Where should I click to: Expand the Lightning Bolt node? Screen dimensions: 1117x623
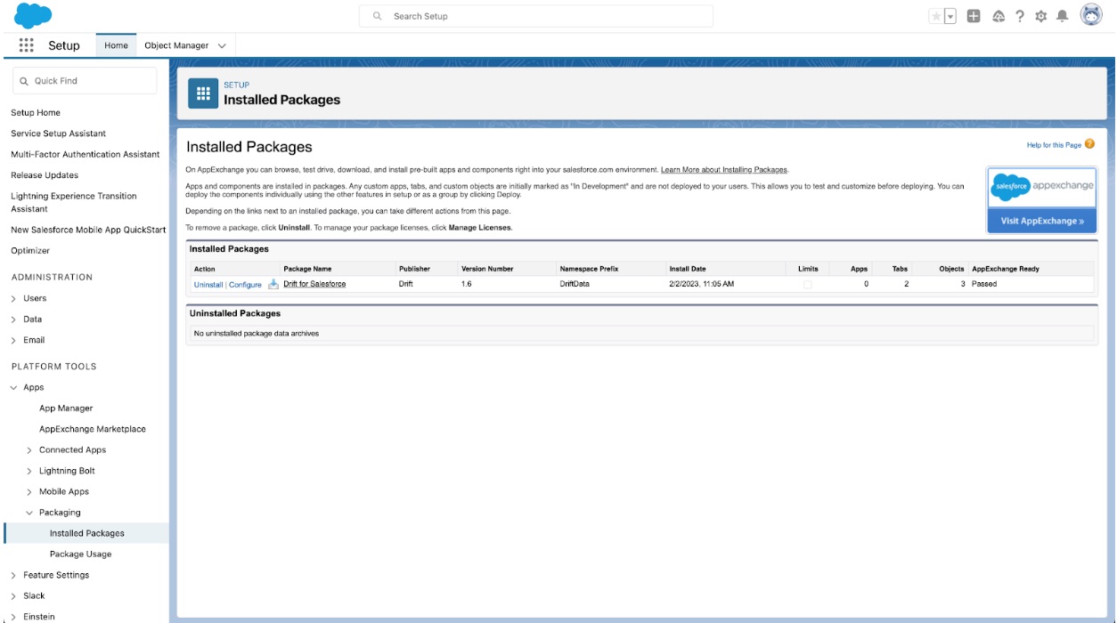(29, 471)
